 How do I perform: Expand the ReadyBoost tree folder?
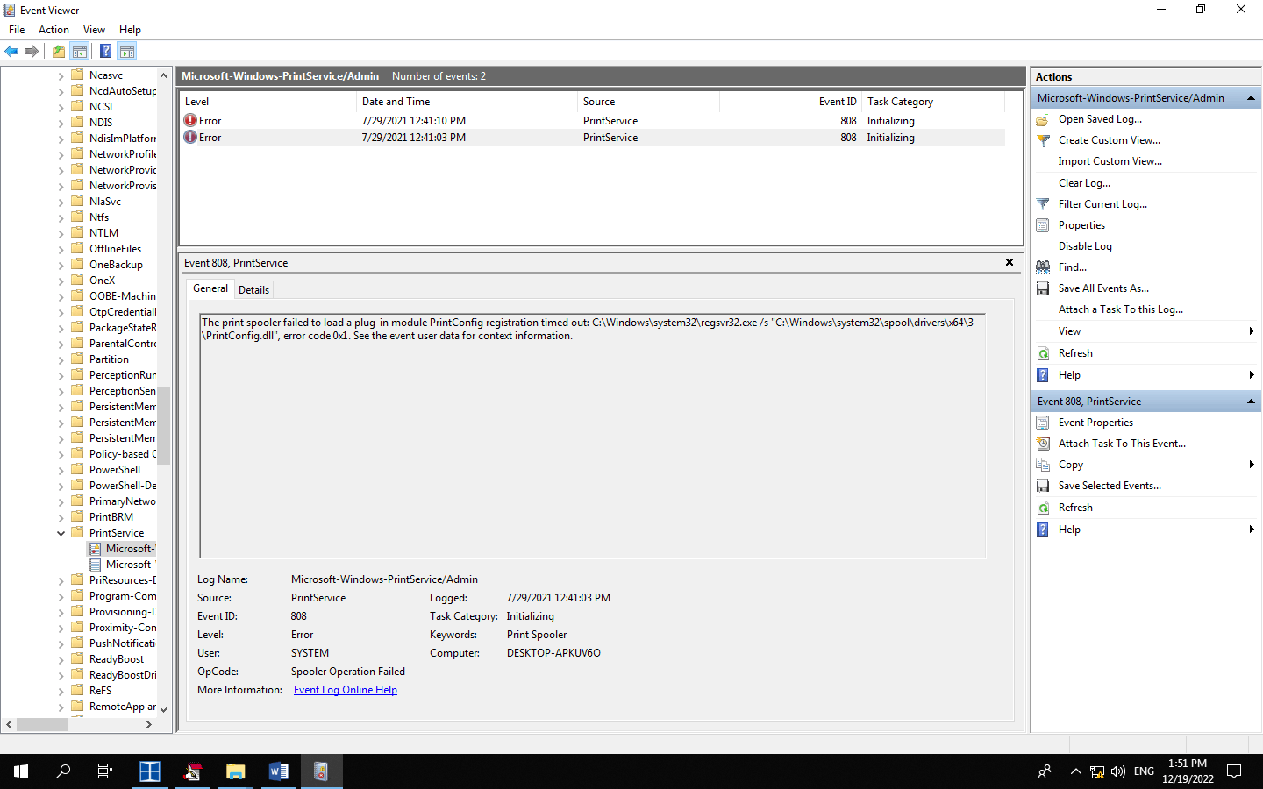click(61, 659)
